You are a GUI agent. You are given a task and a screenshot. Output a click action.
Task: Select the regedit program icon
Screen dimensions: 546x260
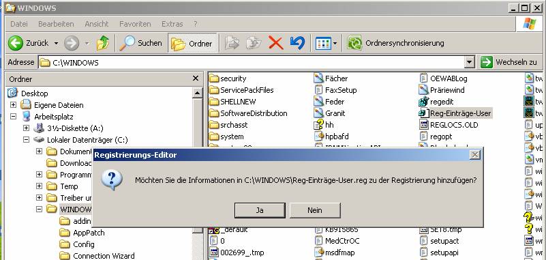tap(423, 102)
